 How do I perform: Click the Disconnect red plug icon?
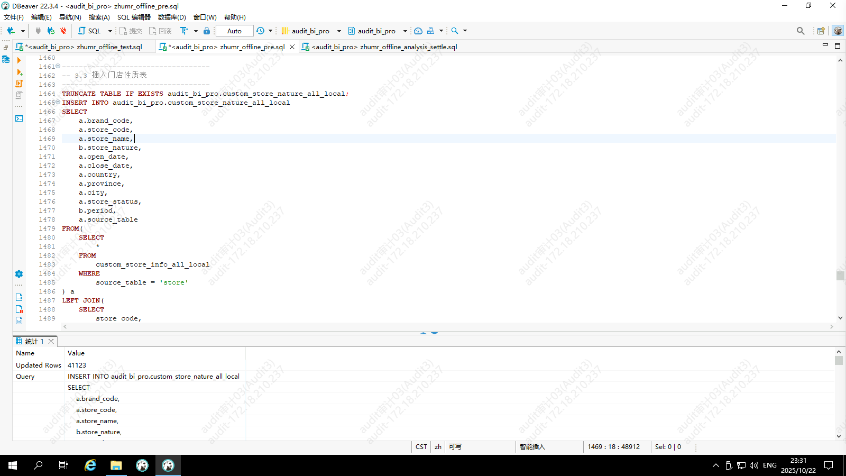point(63,31)
